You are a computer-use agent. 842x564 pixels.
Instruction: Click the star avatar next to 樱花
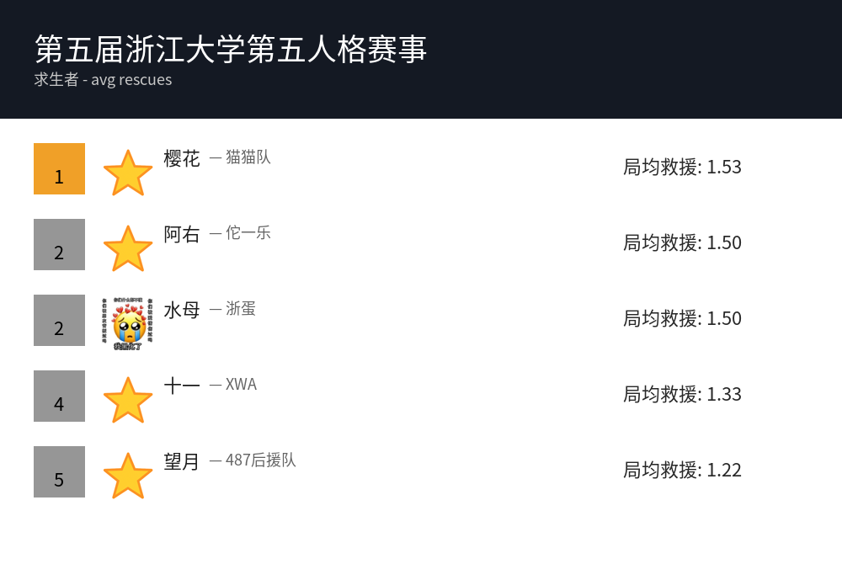click(128, 173)
